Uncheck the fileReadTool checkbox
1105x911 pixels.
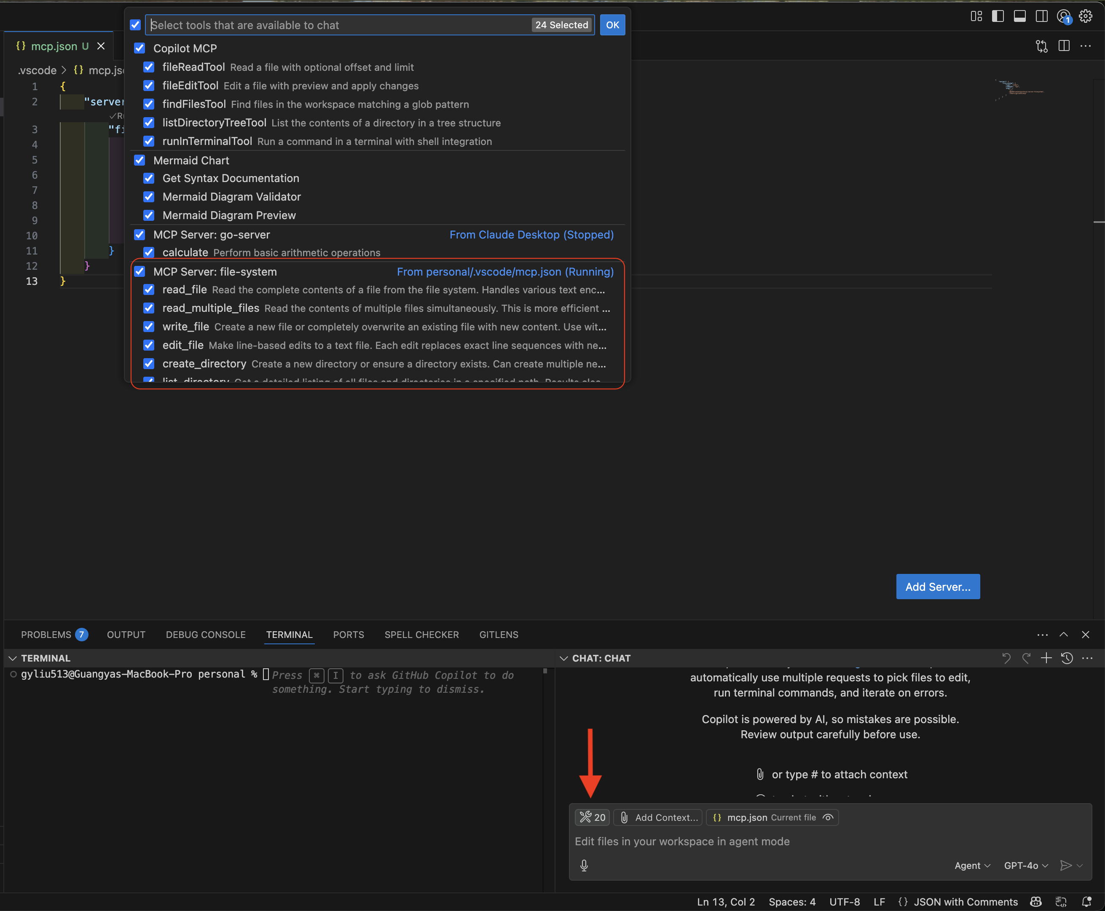[149, 67]
